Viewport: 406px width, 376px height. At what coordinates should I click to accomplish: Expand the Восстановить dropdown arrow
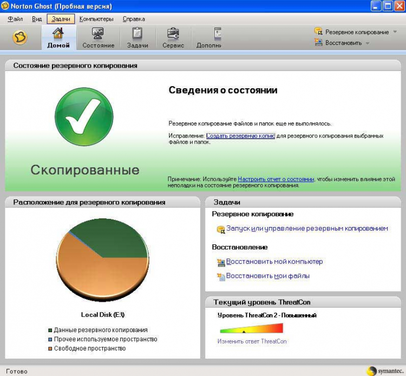pyautogui.click(x=368, y=43)
